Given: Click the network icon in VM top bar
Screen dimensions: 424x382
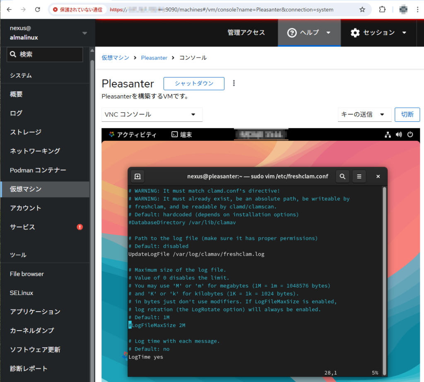Looking at the screenshot, I should click(x=388, y=135).
